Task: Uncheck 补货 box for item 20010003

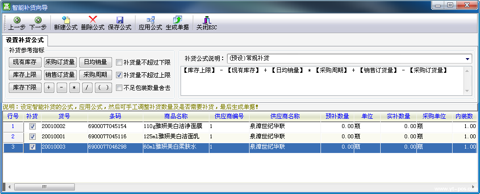Action: tap(32, 147)
